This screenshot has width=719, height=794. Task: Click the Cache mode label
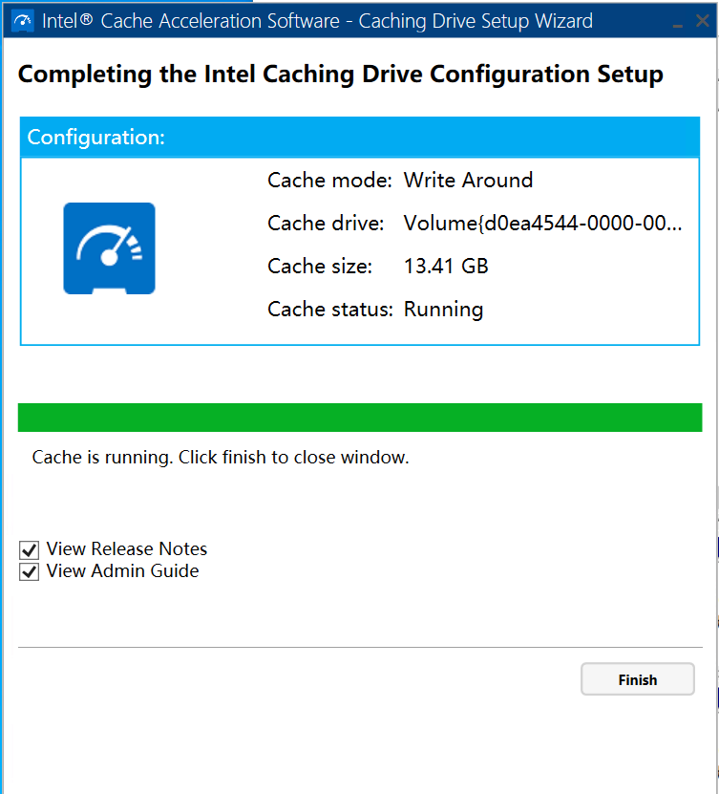click(329, 181)
